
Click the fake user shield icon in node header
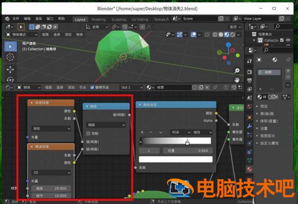[195, 87]
